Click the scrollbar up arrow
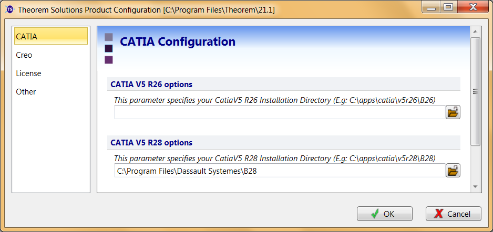Image resolution: width=493 pixels, height=232 pixels. (475, 31)
